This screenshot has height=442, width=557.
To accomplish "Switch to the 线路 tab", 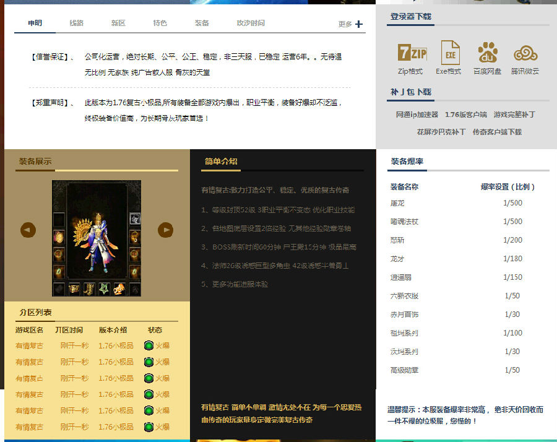I will [76, 23].
